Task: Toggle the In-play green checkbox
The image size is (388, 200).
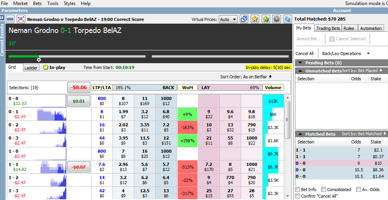Action: 46,67
